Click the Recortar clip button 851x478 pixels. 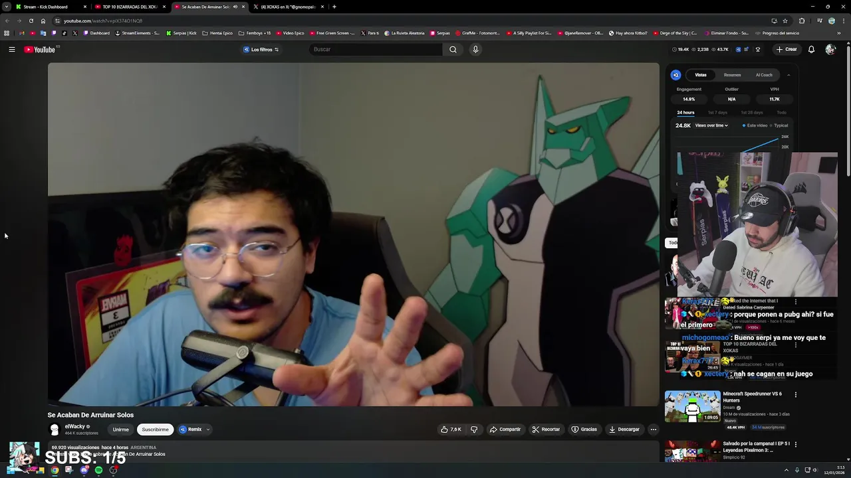pyautogui.click(x=546, y=430)
